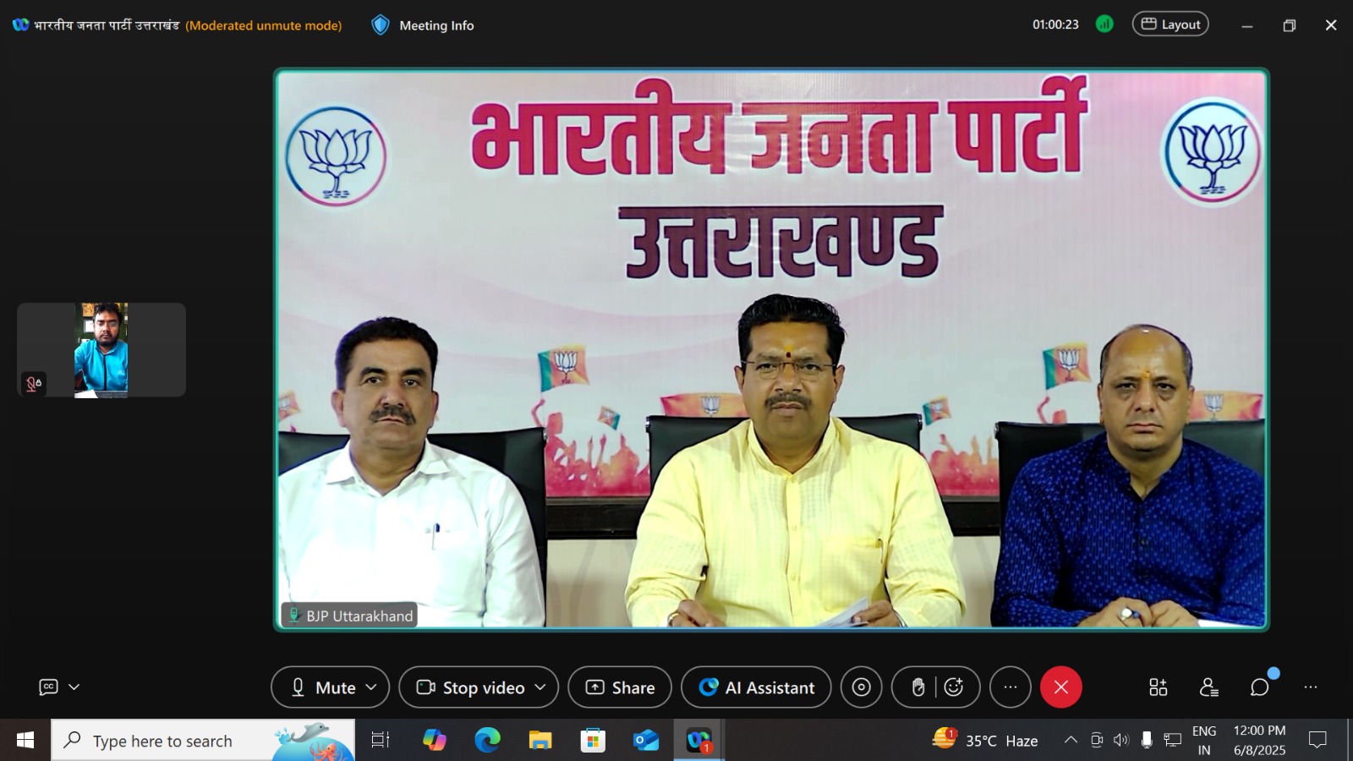Stop the video camera
Screen dimensions: 1353x761
(x=471, y=687)
